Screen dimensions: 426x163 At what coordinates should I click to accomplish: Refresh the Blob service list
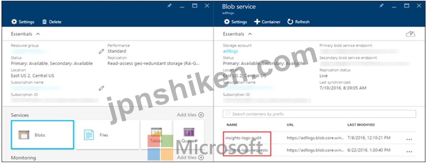point(298,22)
